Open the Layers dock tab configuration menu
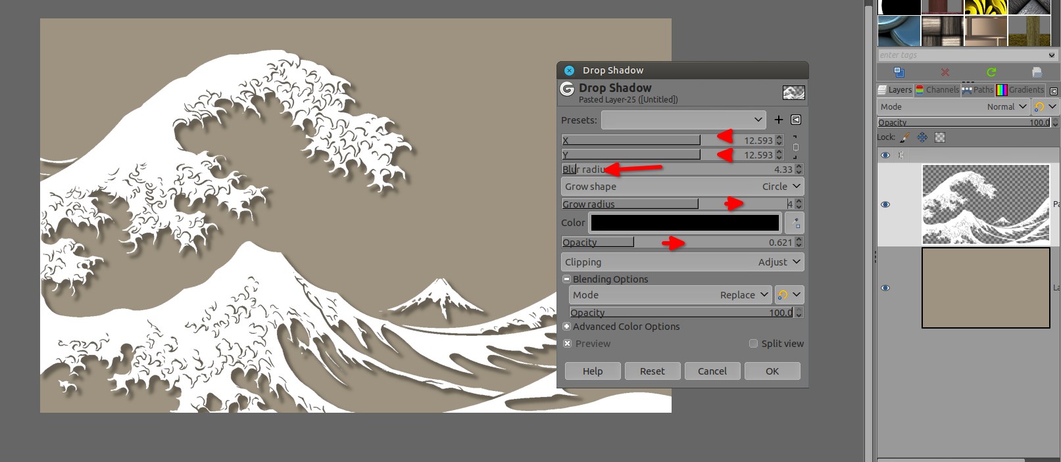 click(x=1054, y=91)
